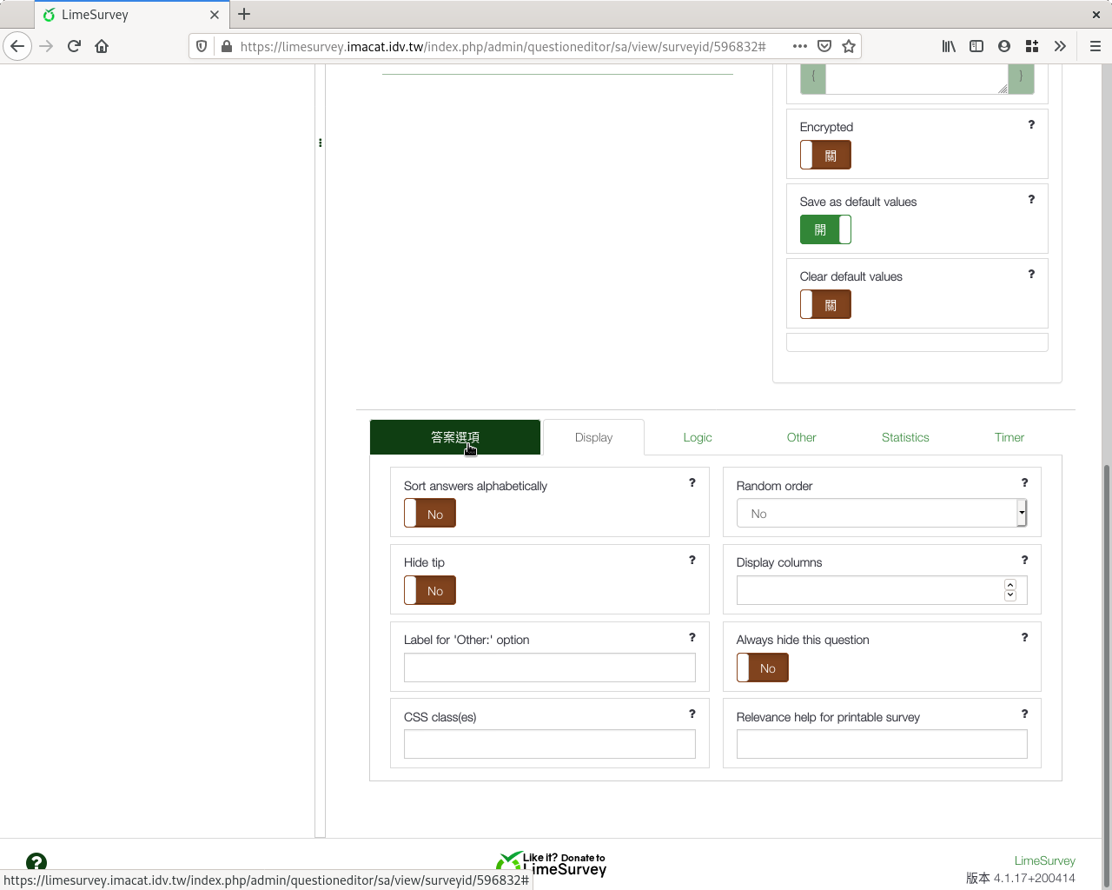
Task: Click Display columns spinner arrows
Action: tap(1010, 590)
